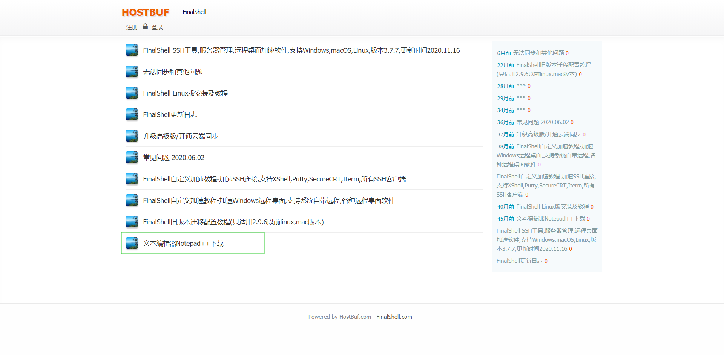Open main list post FinalShell Linux版安装及教程
Image resolution: width=724 pixels, height=355 pixels.
pos(185,93)
